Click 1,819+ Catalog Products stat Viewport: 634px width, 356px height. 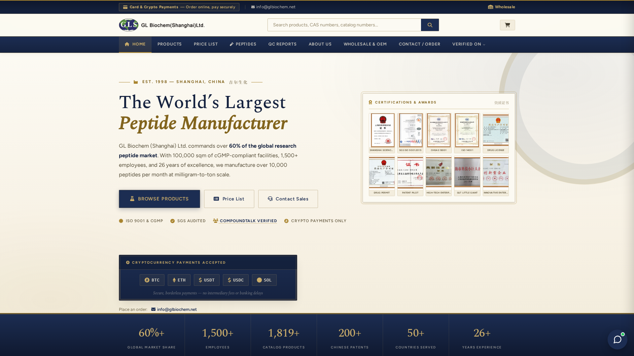pos(284,338)
